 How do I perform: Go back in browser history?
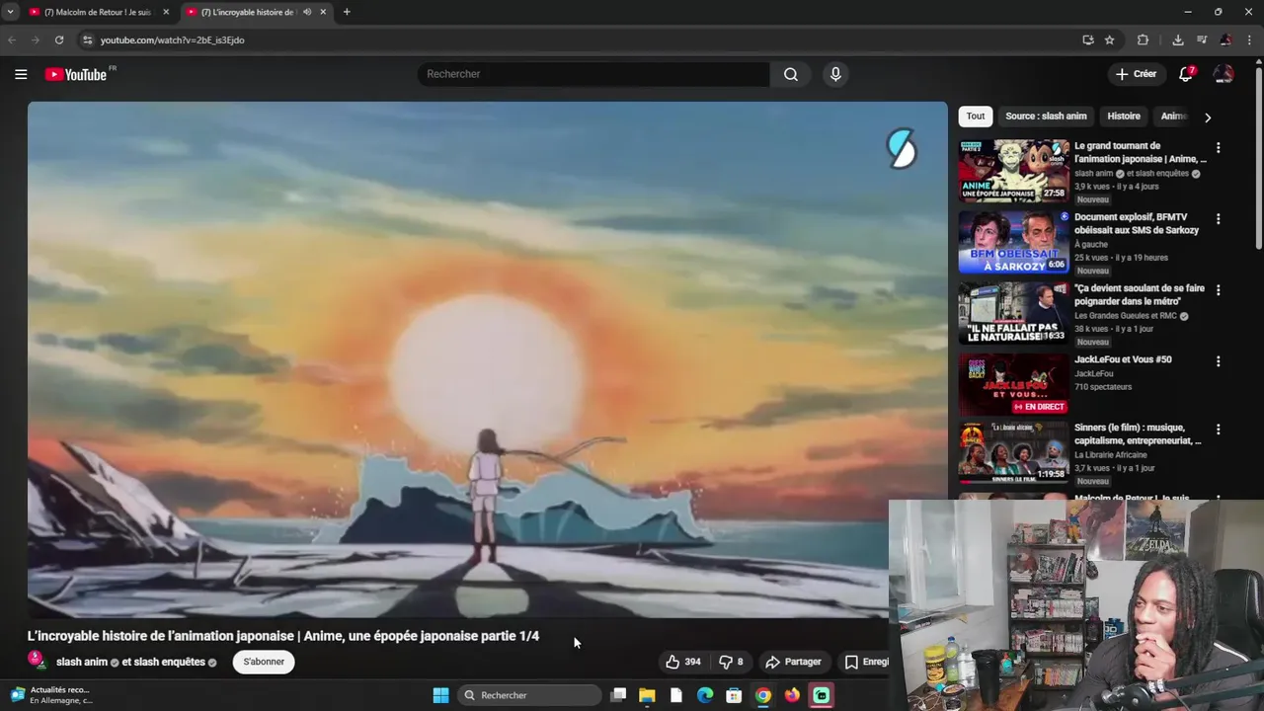click(x=12, y=39)
